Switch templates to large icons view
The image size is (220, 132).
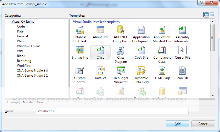click(206, 14)
